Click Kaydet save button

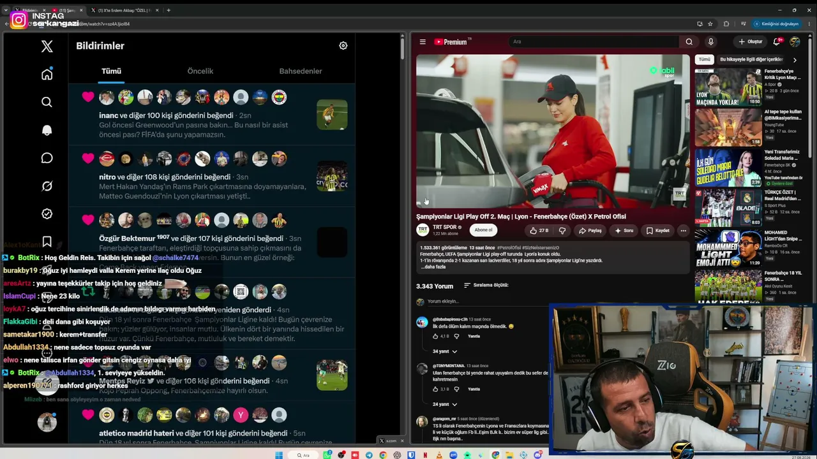658,231
